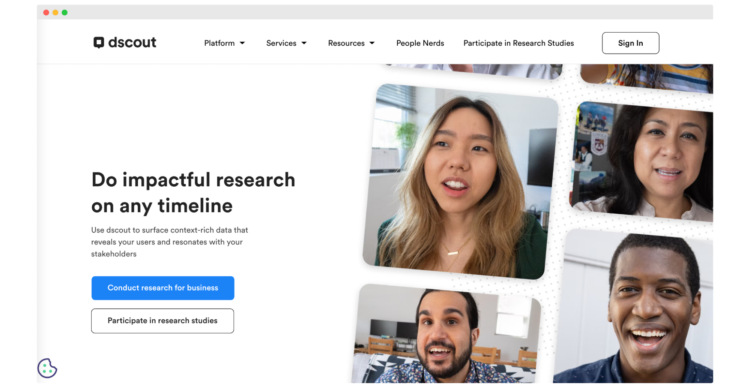Go to People Nerds
The width and height of the screenshot is (750, 388).
click(x=420, y=43)
